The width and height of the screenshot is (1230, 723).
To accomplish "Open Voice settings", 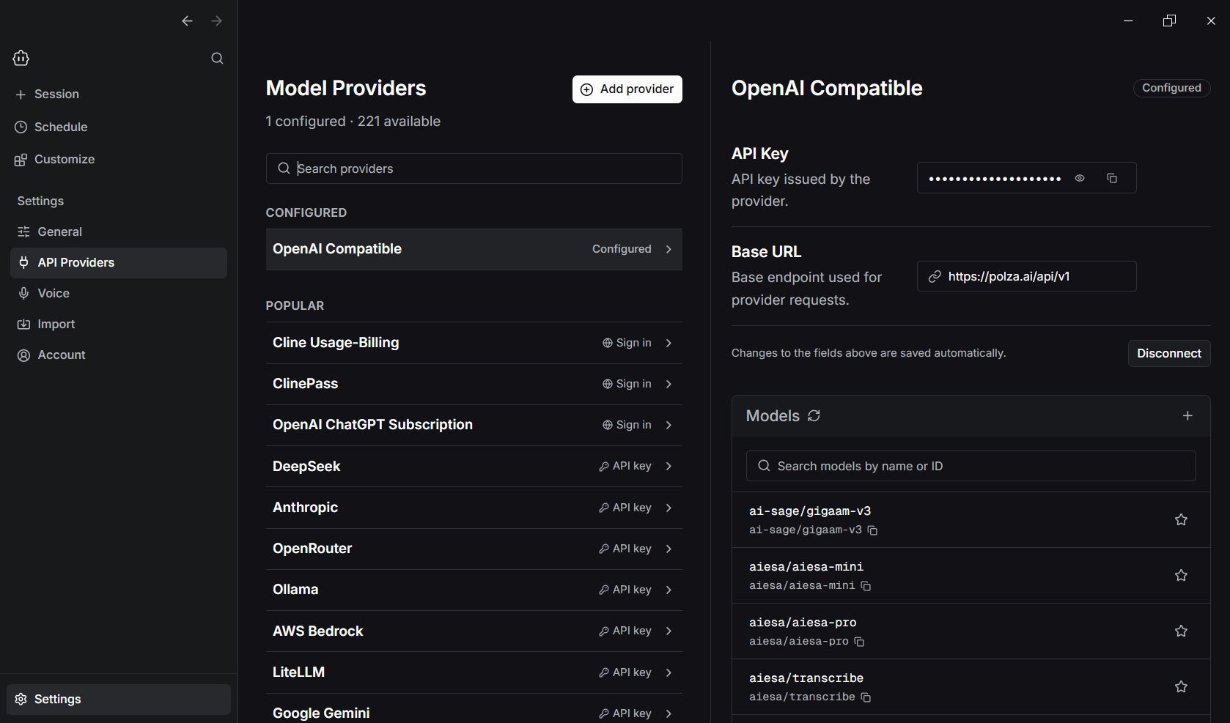I will pyautogui.click(x=119, y=293).
